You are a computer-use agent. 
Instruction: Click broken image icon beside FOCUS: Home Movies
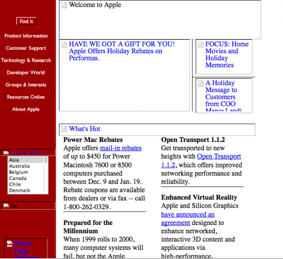(200, 45)
